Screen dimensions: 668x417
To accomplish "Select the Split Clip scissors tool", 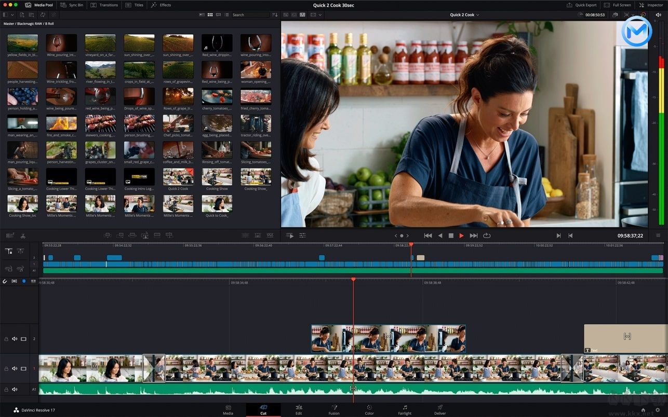I will pos(23,236).
